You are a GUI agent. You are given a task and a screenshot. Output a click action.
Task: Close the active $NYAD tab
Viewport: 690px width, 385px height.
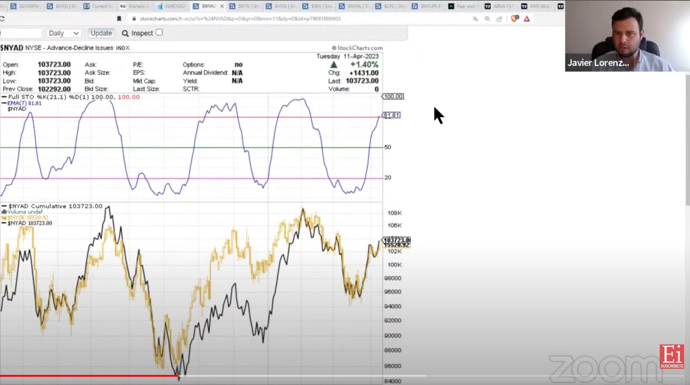tap(222, 6)
